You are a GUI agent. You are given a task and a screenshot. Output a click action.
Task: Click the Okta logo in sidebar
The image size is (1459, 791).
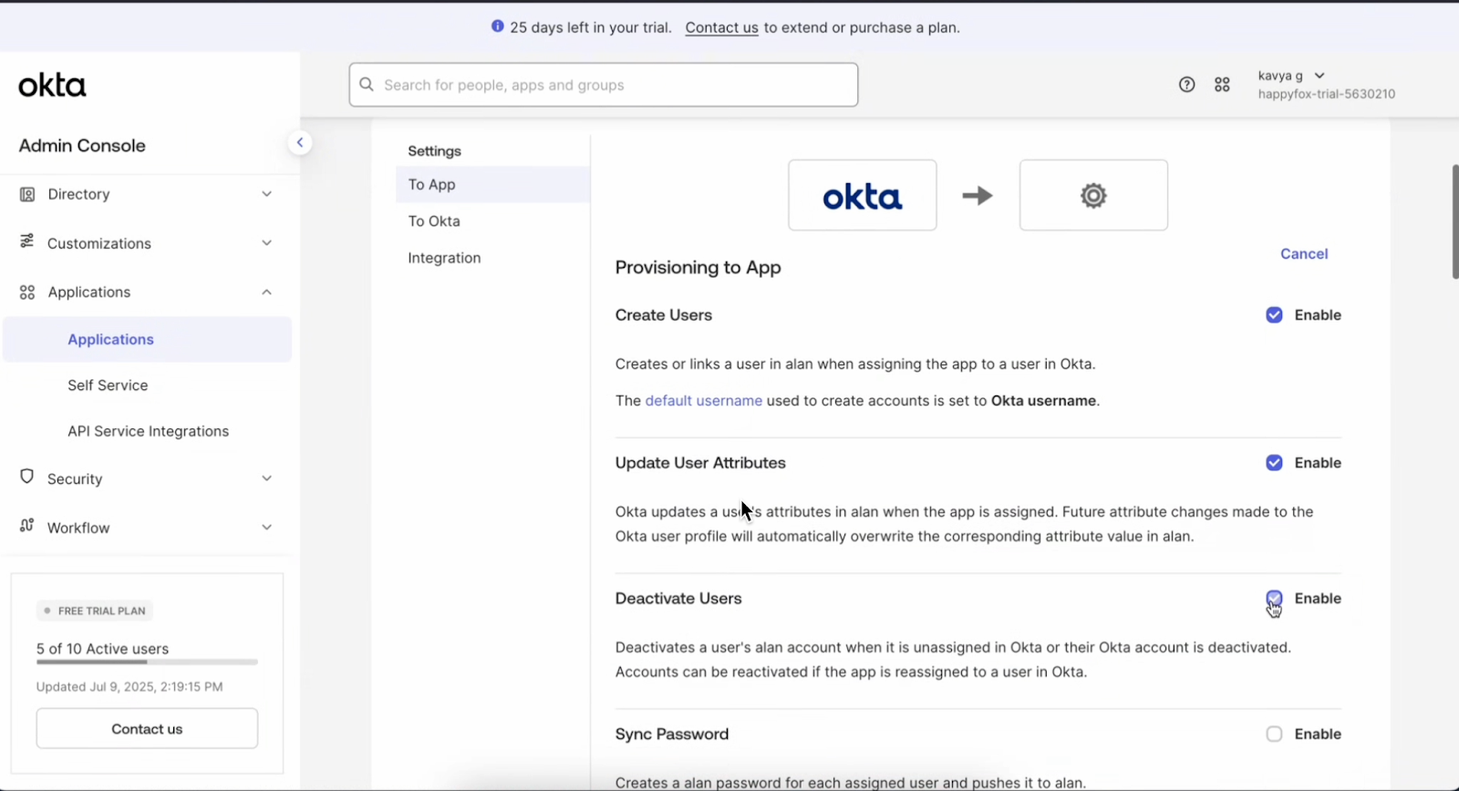coord(52,85)
